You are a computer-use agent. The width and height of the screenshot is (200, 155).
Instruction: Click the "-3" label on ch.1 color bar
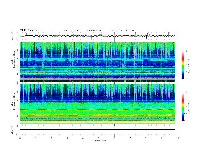tap(186, 51)
